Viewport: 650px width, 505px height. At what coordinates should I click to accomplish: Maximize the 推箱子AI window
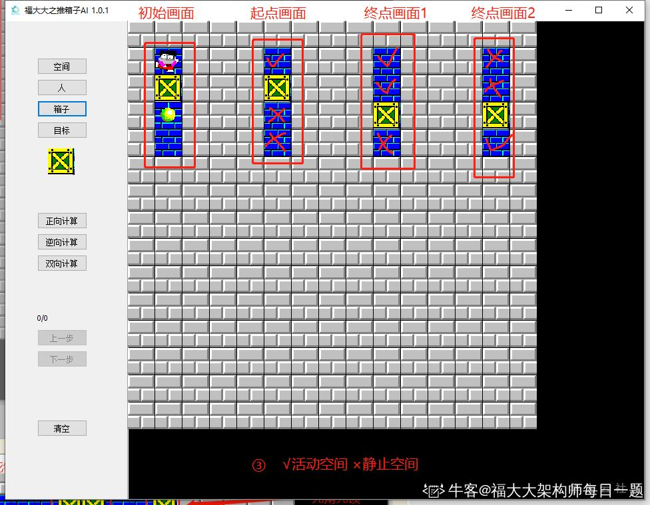click(x=599, y=10)
